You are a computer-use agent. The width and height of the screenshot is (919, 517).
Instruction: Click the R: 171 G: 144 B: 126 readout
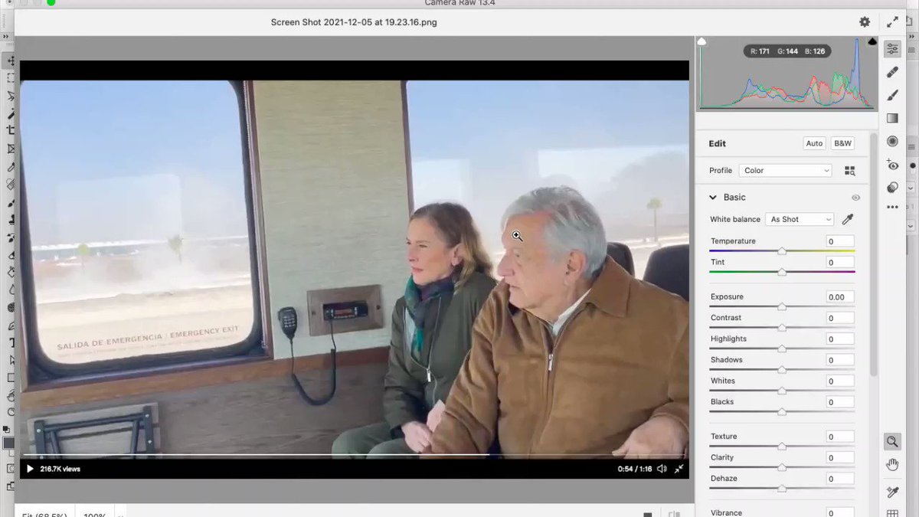point(787,51)
